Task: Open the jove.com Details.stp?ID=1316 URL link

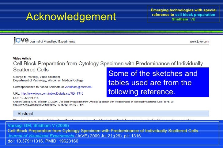Action: click(52, 93)
